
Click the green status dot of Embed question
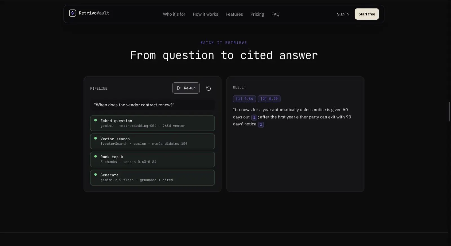[96, 120]
